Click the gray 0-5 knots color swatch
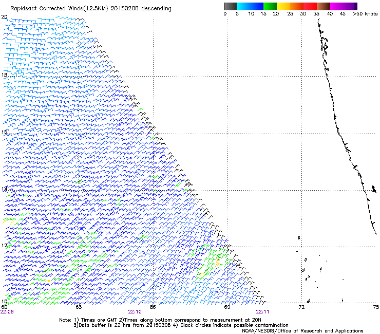The height and width of the screenshot is (334, 380). [230, 6]
